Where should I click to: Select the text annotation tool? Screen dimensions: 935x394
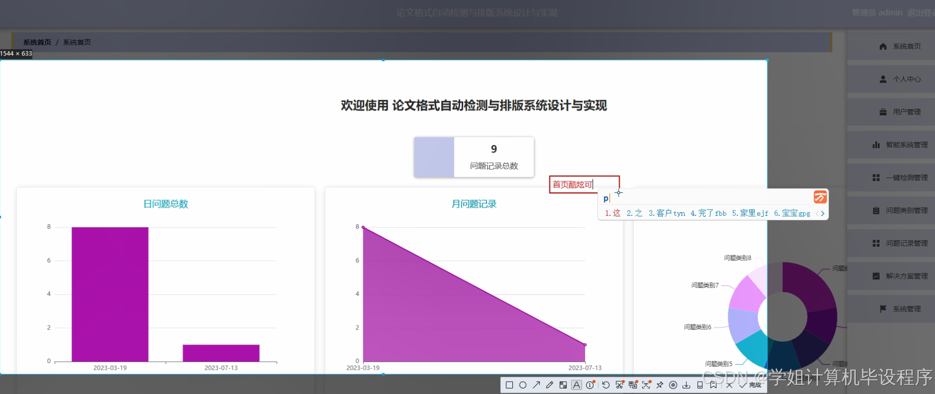pos(576,385)
